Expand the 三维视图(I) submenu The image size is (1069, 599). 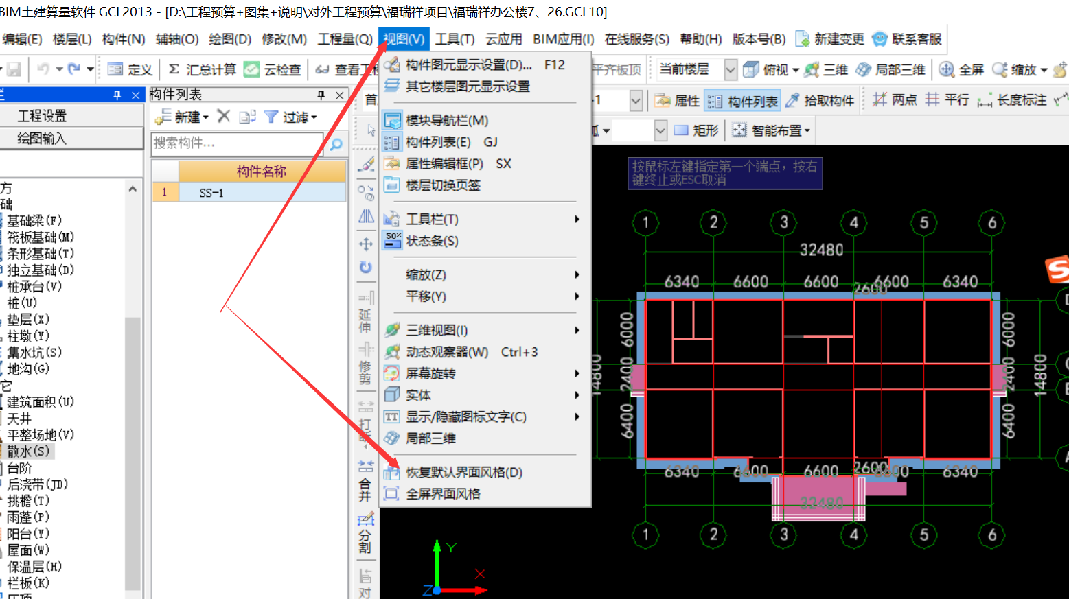(x=485, y=331)
